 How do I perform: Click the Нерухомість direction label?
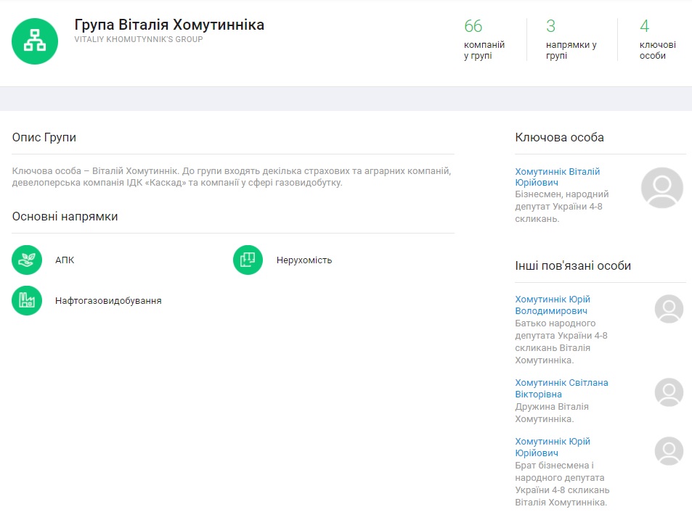304,260
